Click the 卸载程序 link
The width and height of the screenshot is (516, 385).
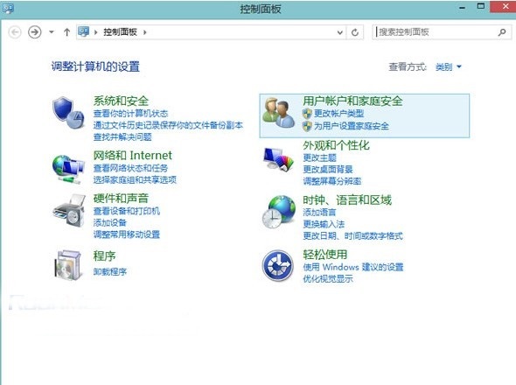point(110,272)
